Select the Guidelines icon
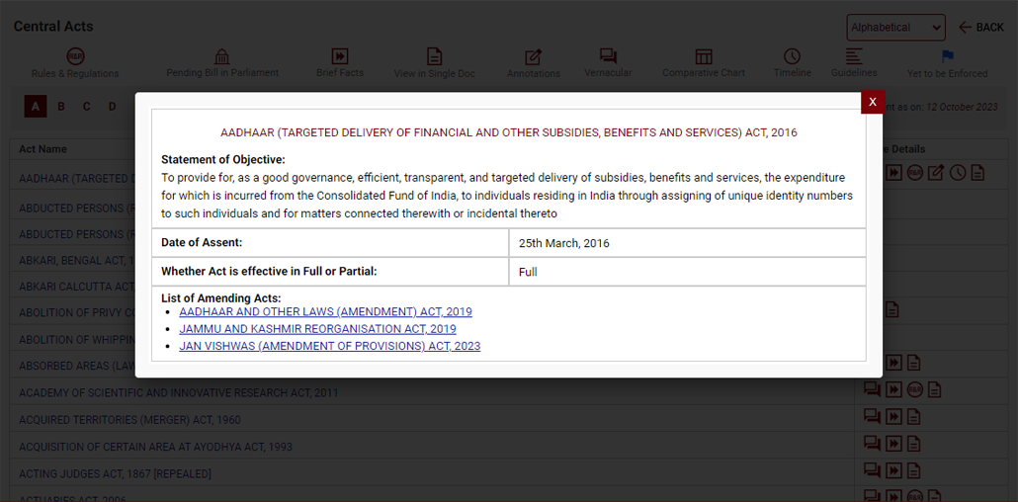This screenshot has width=1018, height=502. point(854,56)
